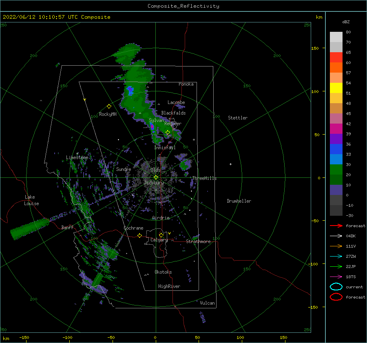
Task: Click the red forecast ellipse legend icon
Action: coord(336,297)
